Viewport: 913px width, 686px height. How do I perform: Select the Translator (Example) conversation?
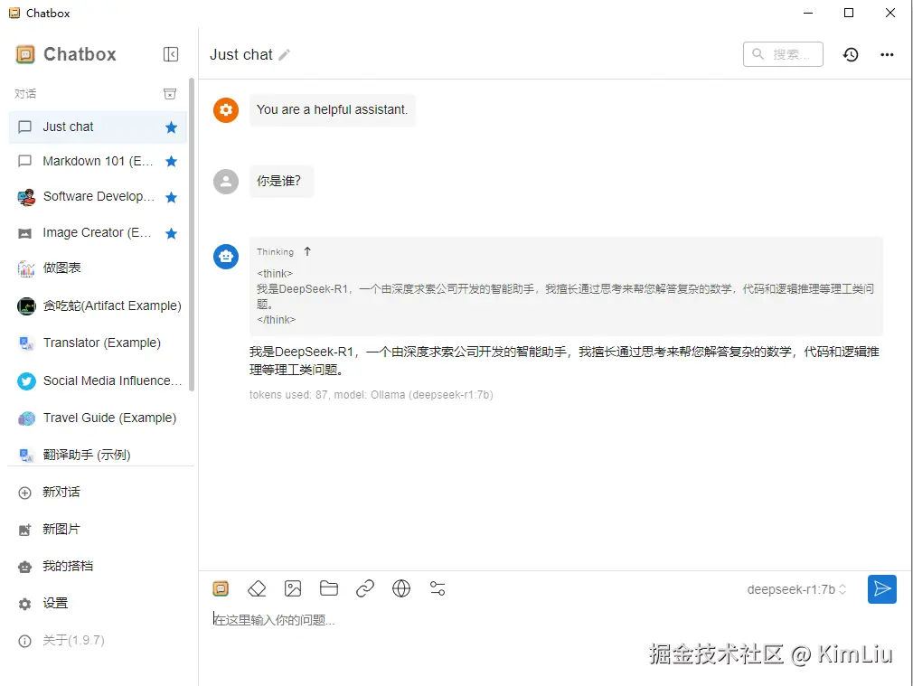click(x=98, y=343)
